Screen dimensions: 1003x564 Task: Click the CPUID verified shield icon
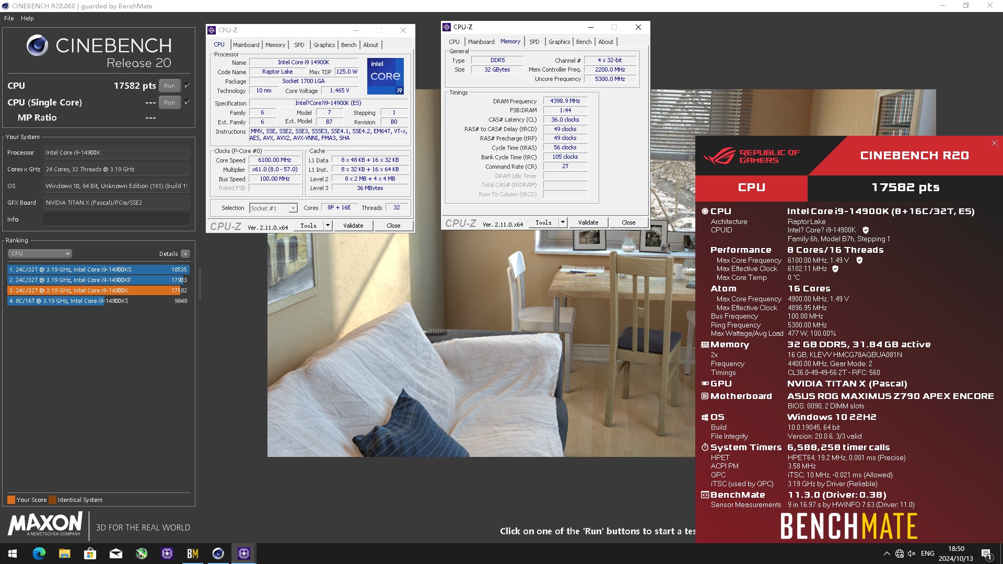pyautogui.click(x=866, y=230)
